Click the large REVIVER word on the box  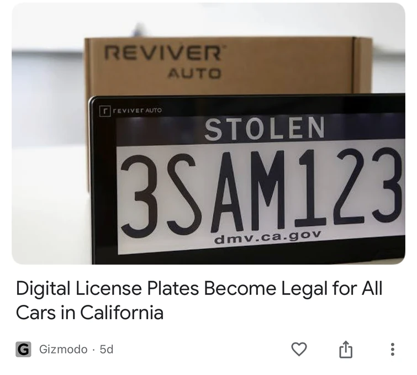pos(162,53)
